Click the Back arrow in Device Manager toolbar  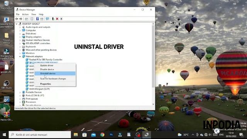click(x=17, y=19)
